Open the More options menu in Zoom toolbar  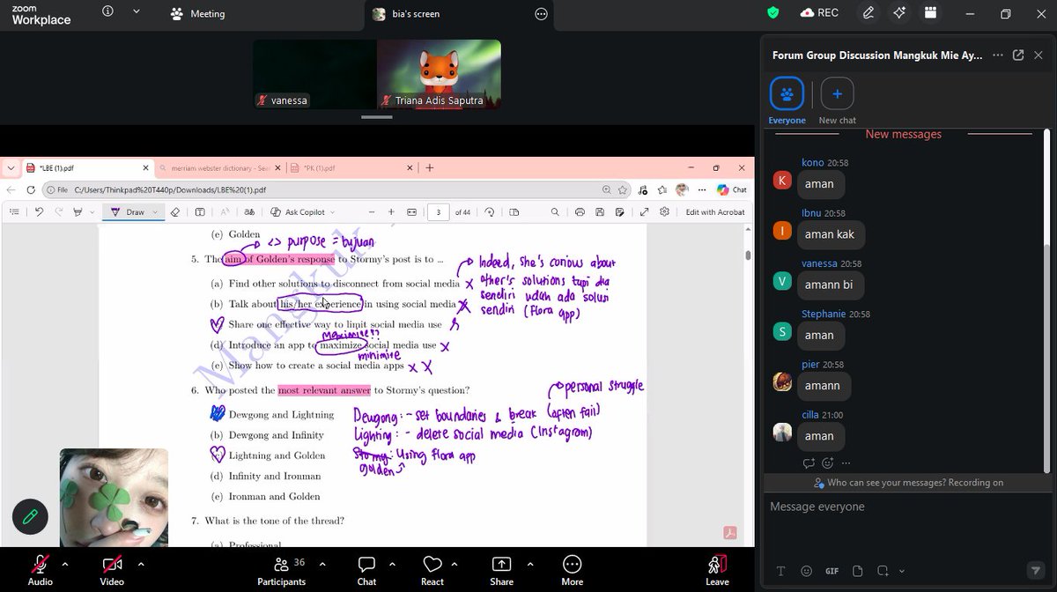coord(572,569)
